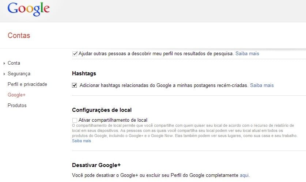Expand the Segurança sidebar arrow

4,74
